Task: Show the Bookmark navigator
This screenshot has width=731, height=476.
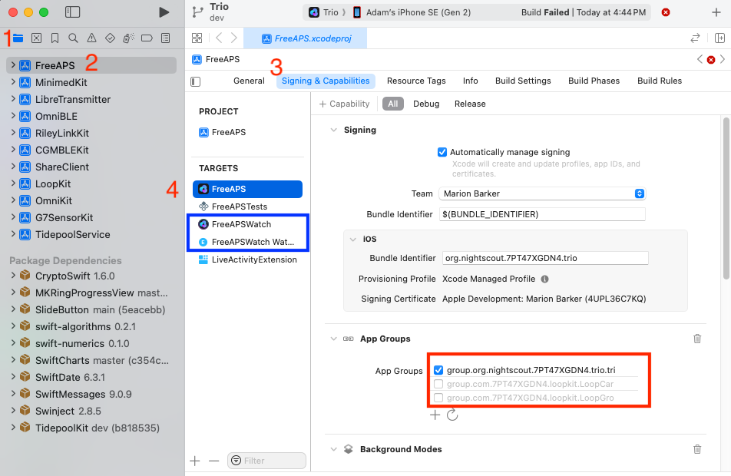Action: click(55, 38)
